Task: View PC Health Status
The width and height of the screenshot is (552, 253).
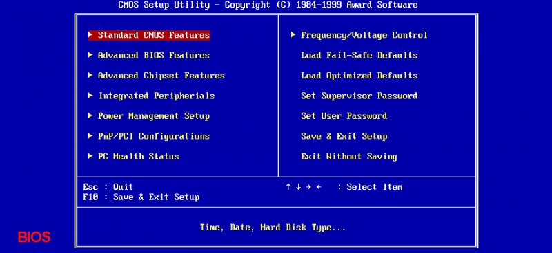Action: (139, 157)
